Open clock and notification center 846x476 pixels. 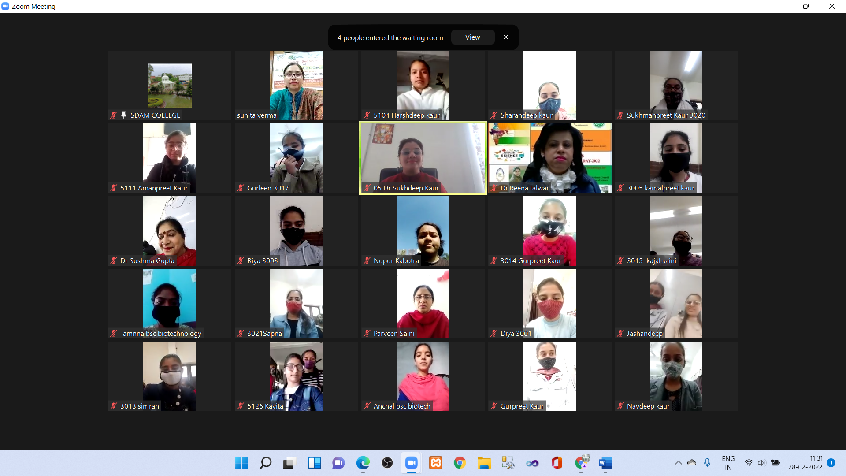tap(805, 463)
